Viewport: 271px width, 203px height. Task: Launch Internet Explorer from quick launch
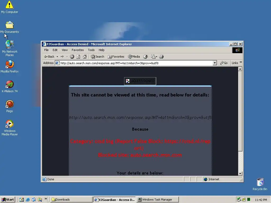(x=28, y=200)
